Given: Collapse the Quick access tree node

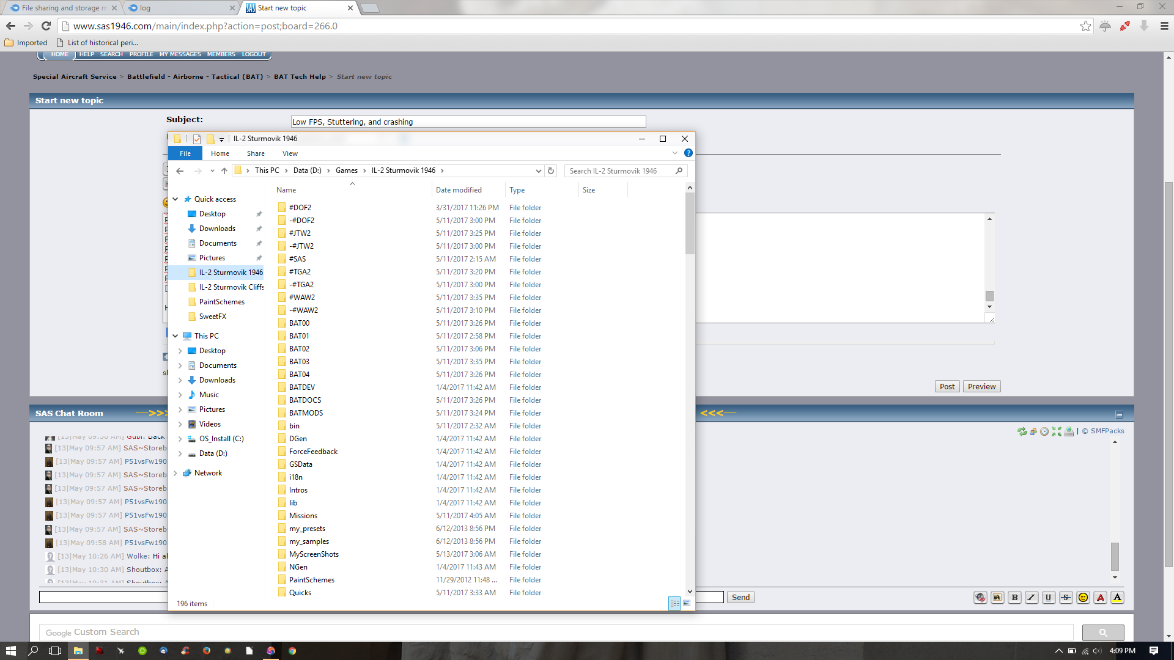Looking at the screenshot, I should coord(175,199).
